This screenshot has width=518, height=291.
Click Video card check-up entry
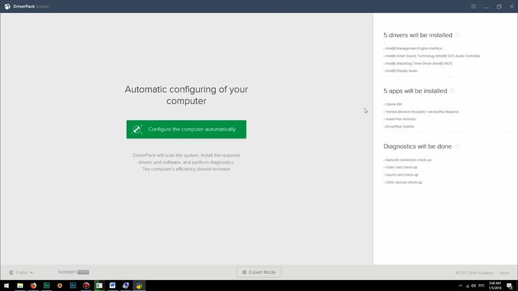pyautogui.click(x=400, y=167)
